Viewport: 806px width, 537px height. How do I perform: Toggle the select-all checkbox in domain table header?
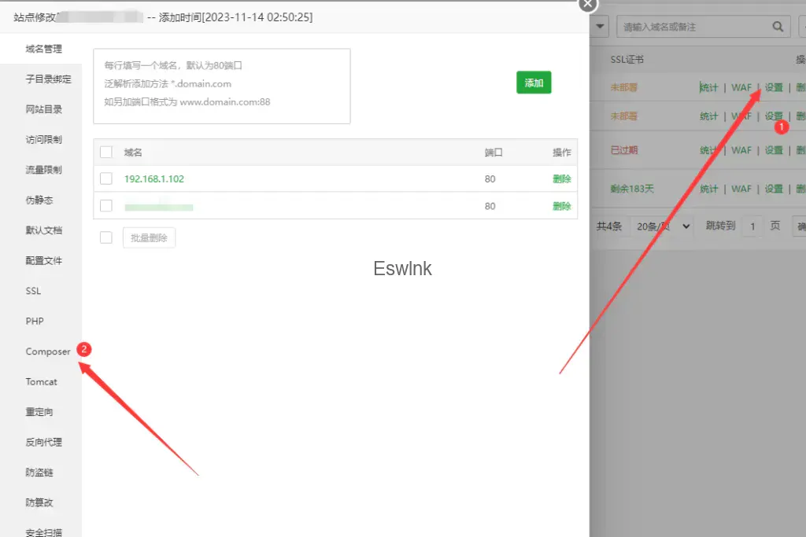106,153
